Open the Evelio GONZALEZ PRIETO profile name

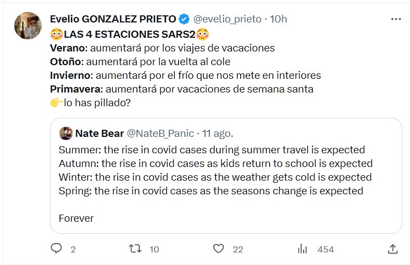coord(113,19)
